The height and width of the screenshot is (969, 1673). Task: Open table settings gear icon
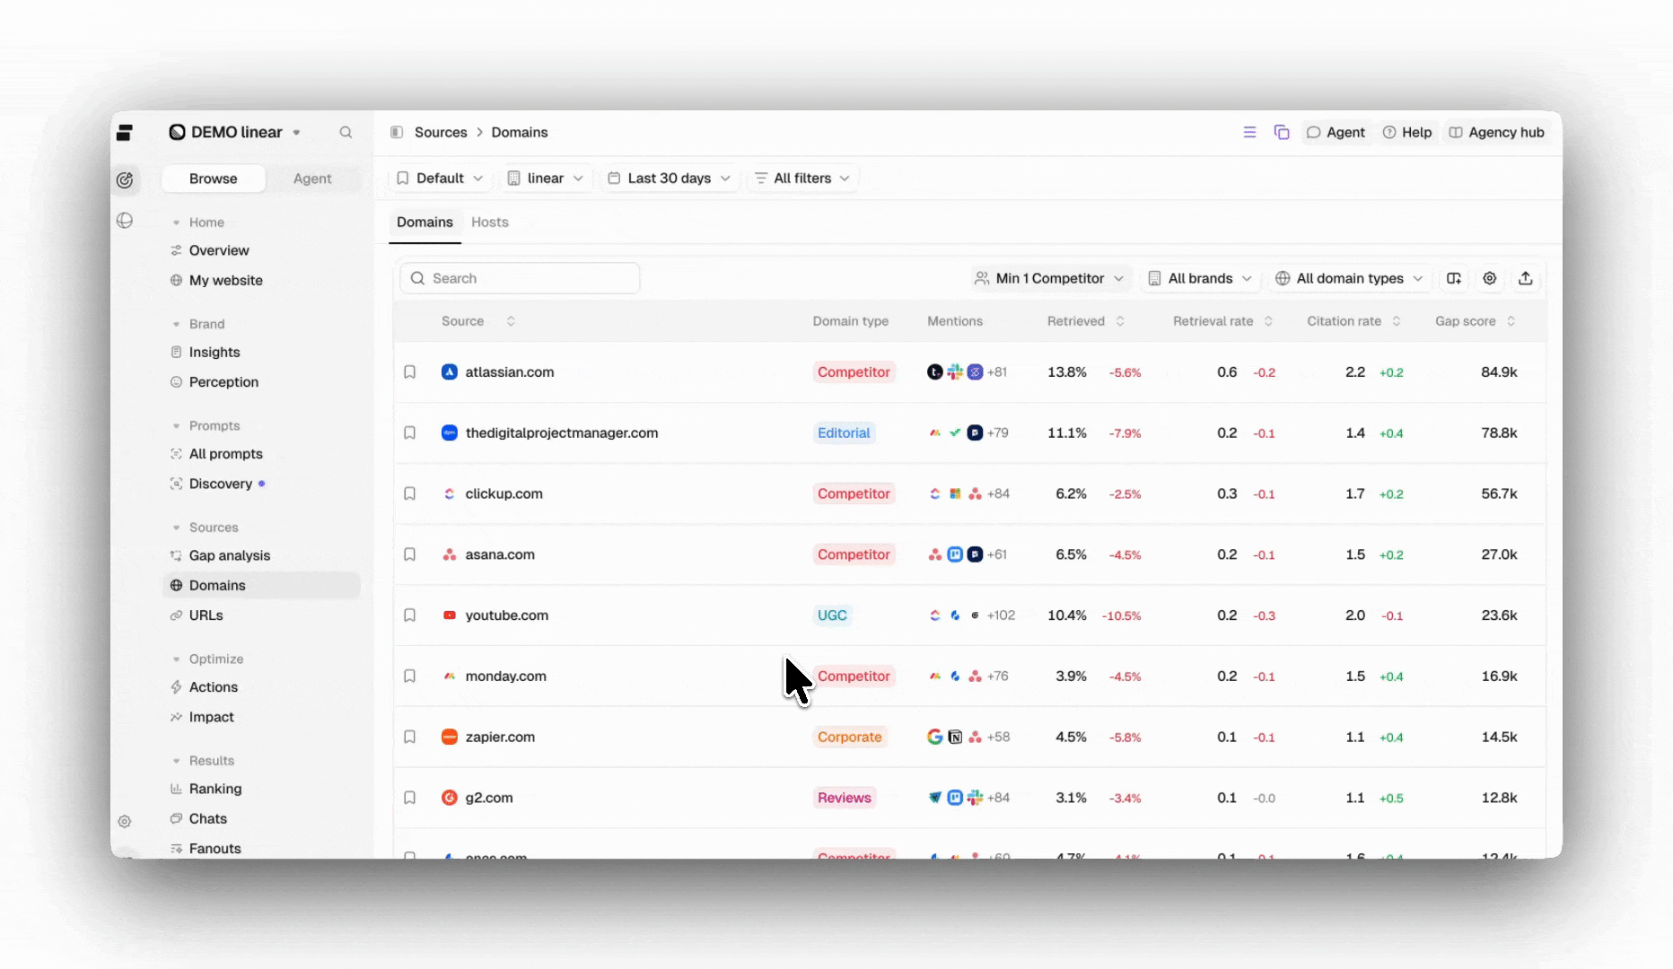pos(1490,278)
